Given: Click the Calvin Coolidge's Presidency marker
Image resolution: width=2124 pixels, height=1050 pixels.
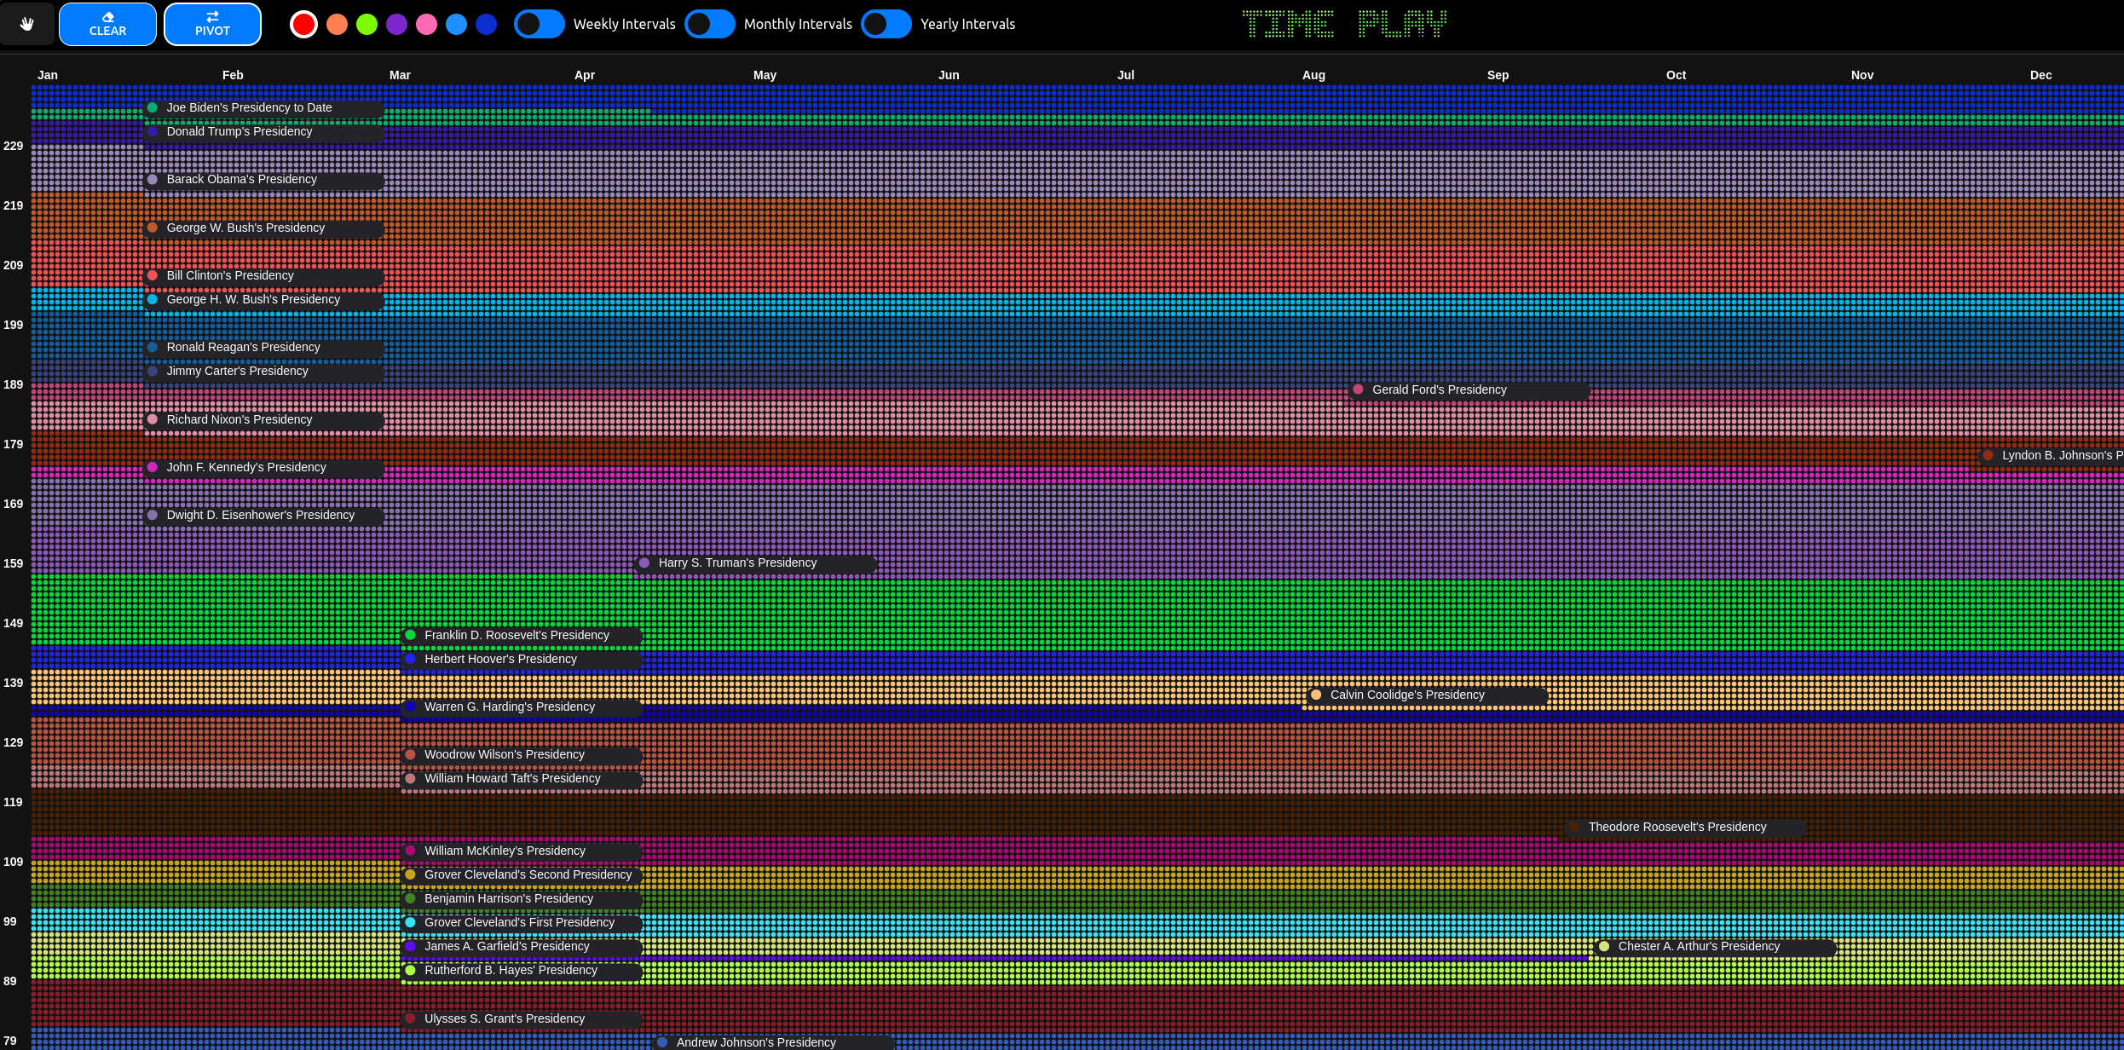Looking at the screenshot, I should pos(1316,695).
